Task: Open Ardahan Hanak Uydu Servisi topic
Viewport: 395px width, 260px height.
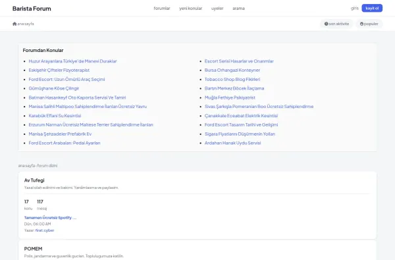Action: 232,143
